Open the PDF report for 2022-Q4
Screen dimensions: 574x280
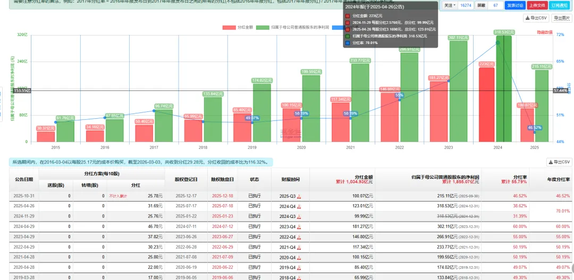[299, 237]
